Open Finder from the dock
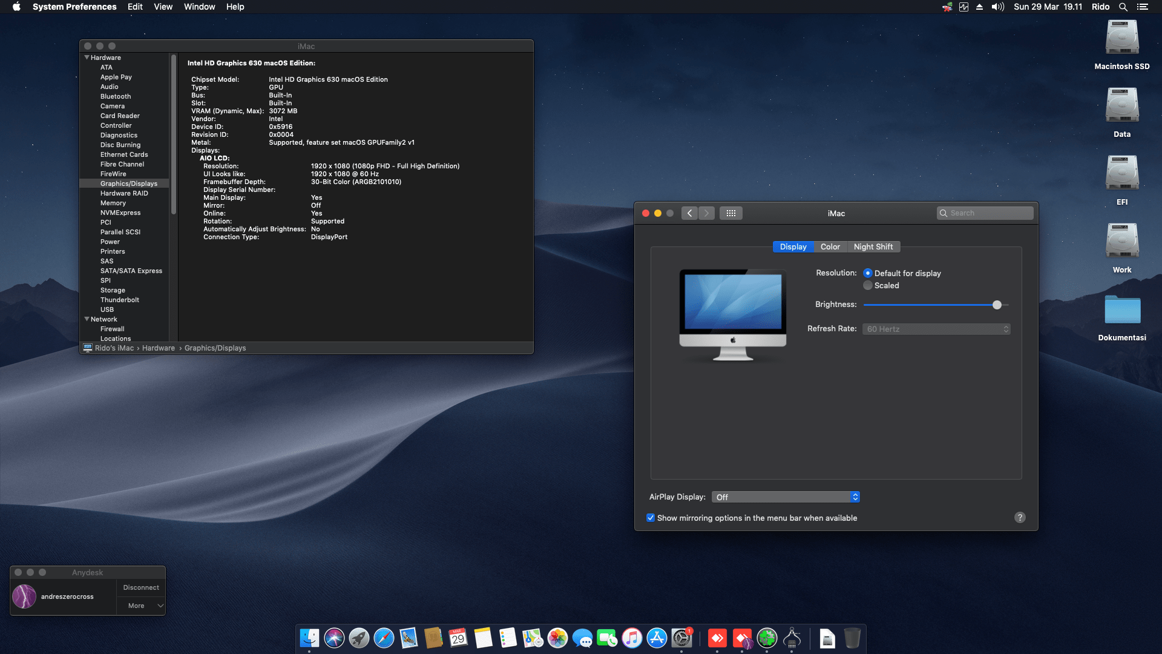 click(309, 638)
